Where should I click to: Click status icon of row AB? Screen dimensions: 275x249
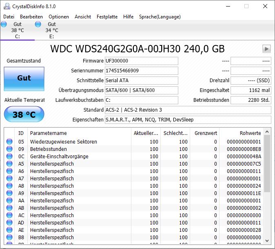[9, 208]
